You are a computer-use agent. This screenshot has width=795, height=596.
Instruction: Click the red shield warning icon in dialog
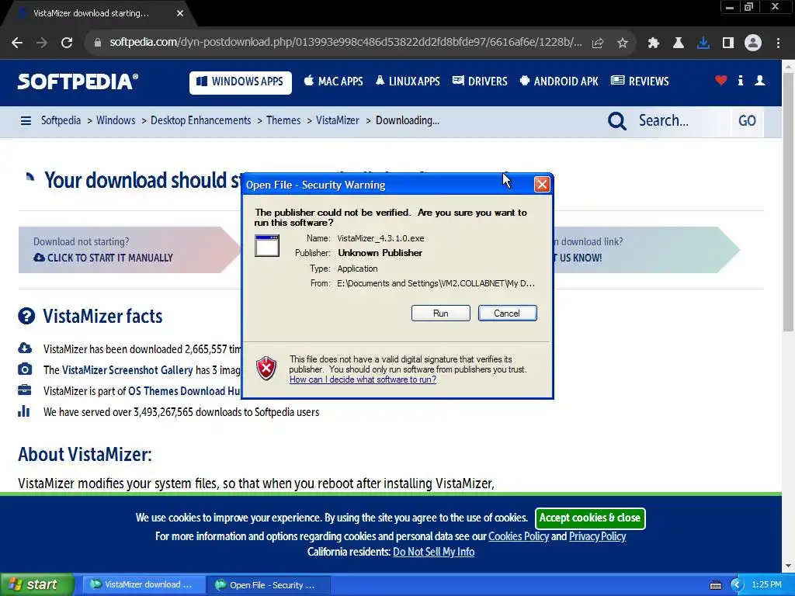pos(266,369)
